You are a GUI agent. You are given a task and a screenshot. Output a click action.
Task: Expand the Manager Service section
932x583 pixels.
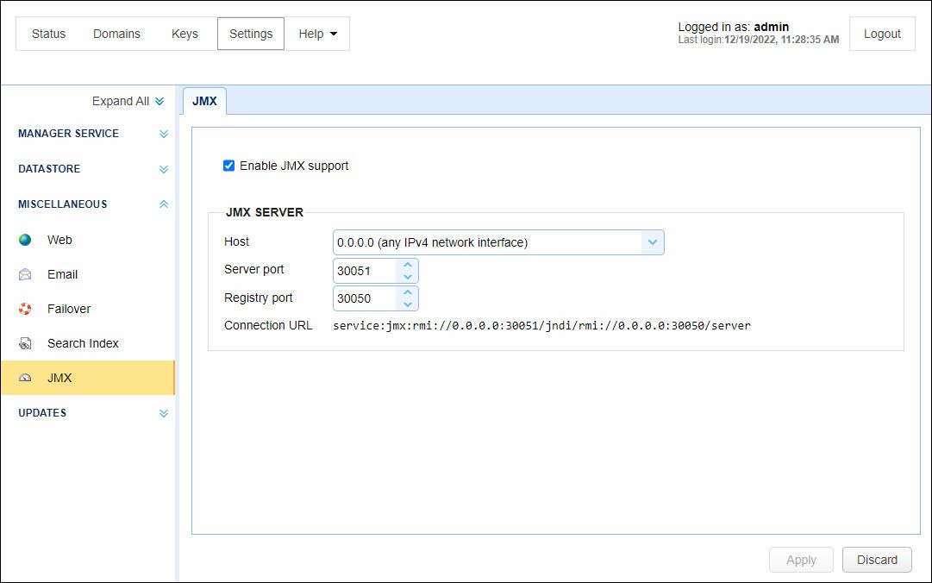164,134
